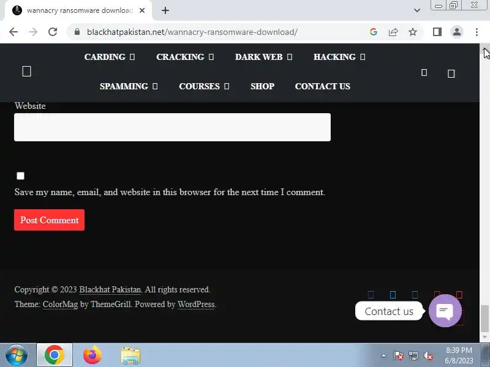View site security lock info
Image resolution: width=490 pixels, height=367 pixels.
(x=77, y=32)
